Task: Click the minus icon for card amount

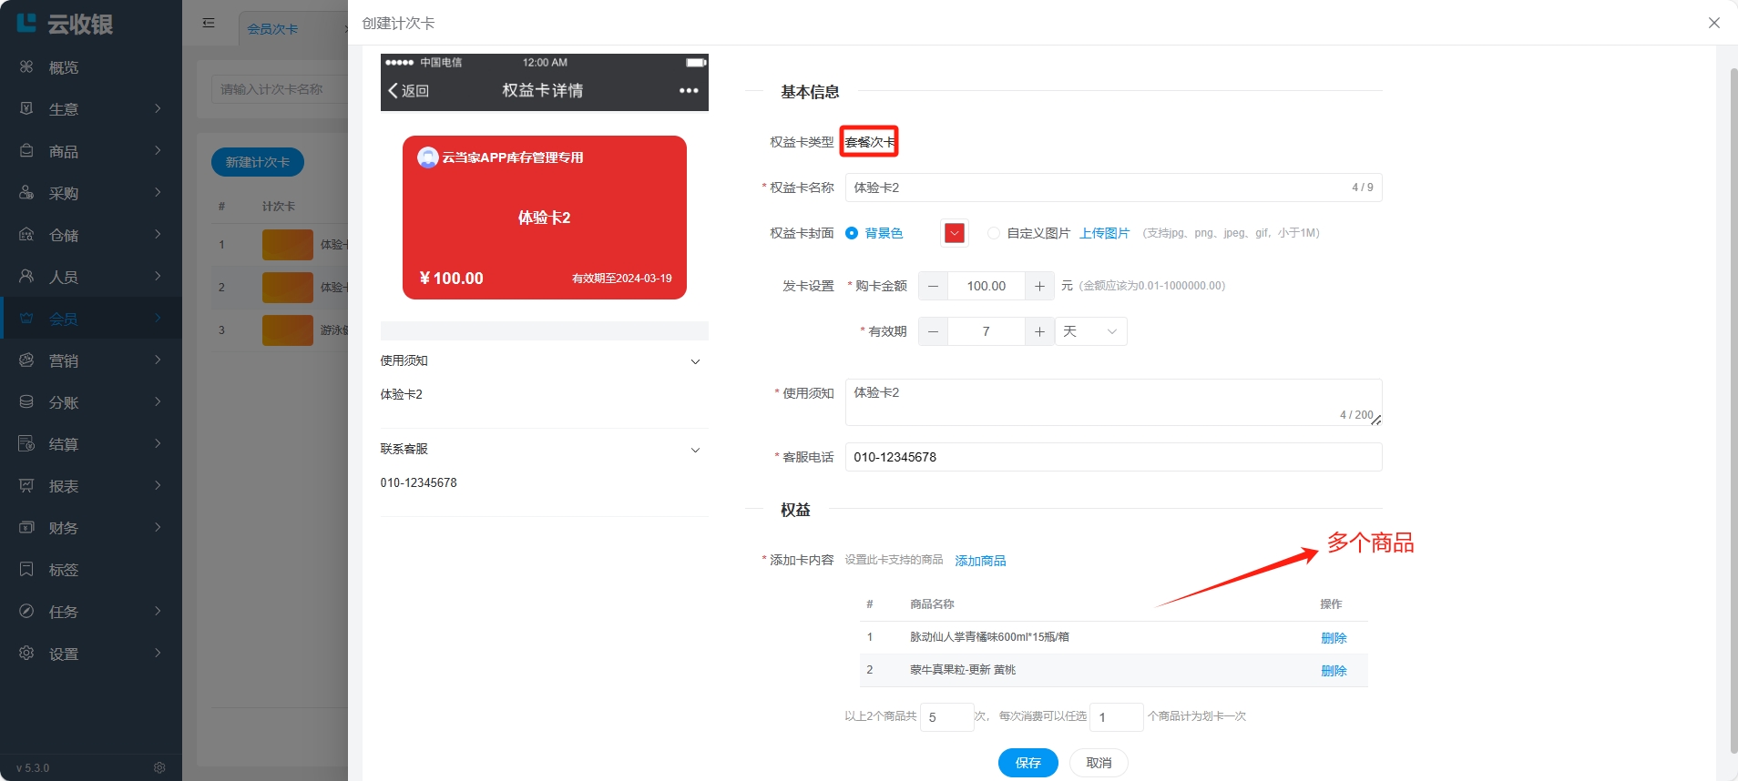Action: 933,286
